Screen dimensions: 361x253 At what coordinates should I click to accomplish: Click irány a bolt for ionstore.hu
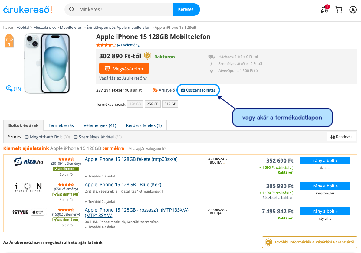pyautogui.click(x=325, y=186)
